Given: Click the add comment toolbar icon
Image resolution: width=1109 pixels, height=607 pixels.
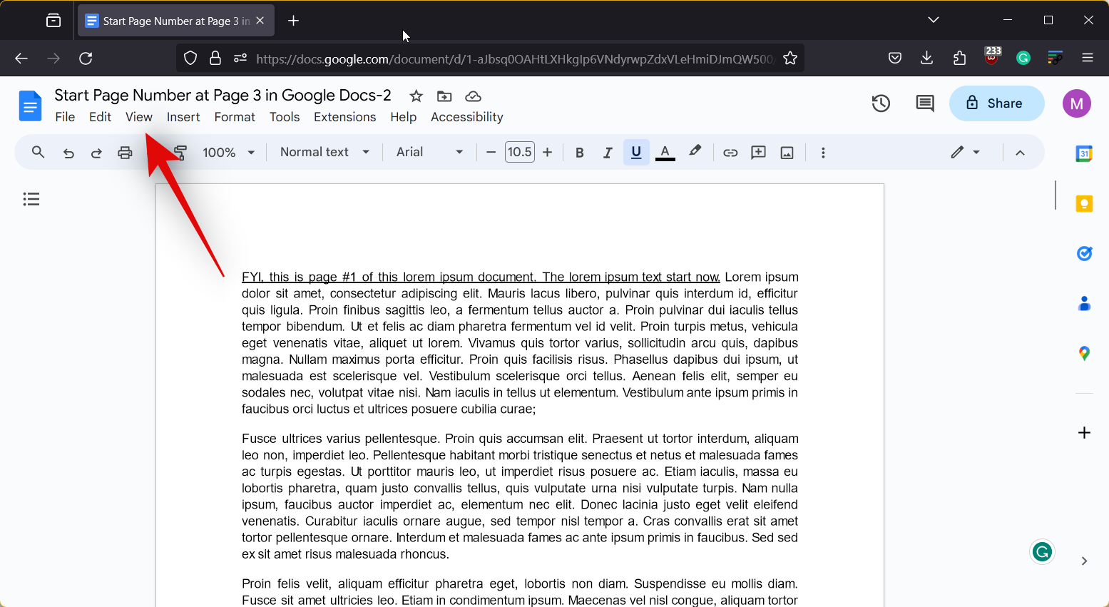Looking at the screenshot, I should point(758,153).
